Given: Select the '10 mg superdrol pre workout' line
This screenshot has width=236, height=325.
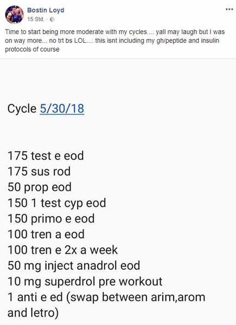Looking at the screenshot, I should (x=85, y=282).
